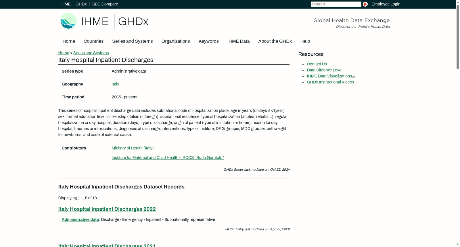Viewport: 460px width, 247px height.
Task: Open GBD Compare in top bar
Action: pos(105,4)
